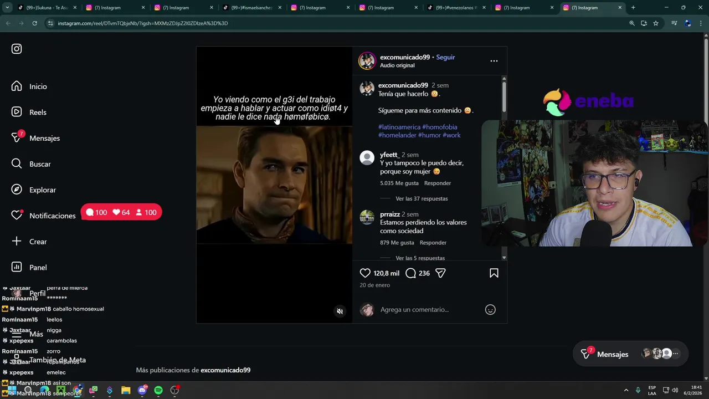Open Notificaciones in the sidebar

(x=44, y=216)
